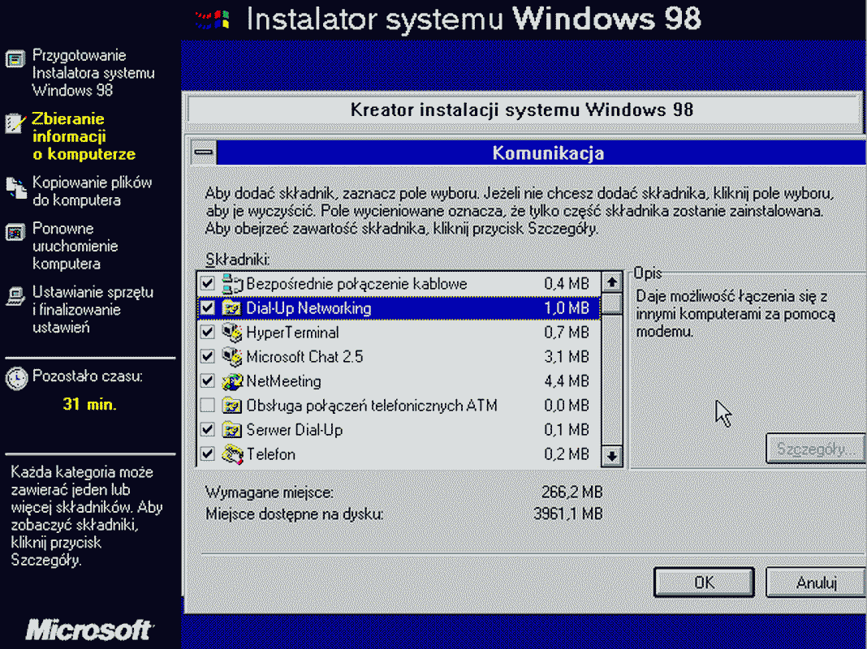Click the 31 min. remaining time text
This screenshot has height=649, width=867.
tap(89, 404)
